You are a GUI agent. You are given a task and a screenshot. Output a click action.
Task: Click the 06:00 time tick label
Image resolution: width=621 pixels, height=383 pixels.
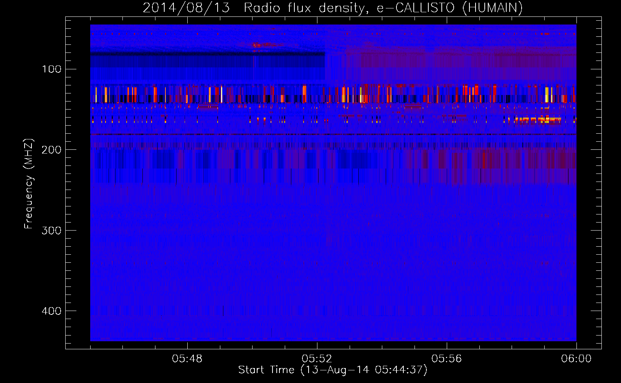[x=576, y=359]
